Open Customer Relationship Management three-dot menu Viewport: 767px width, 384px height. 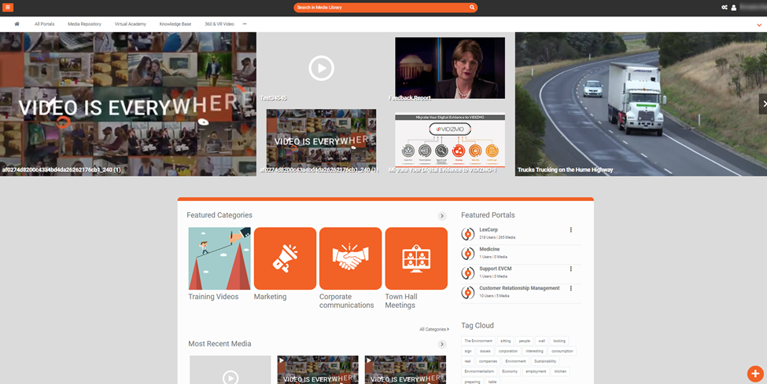571,288
